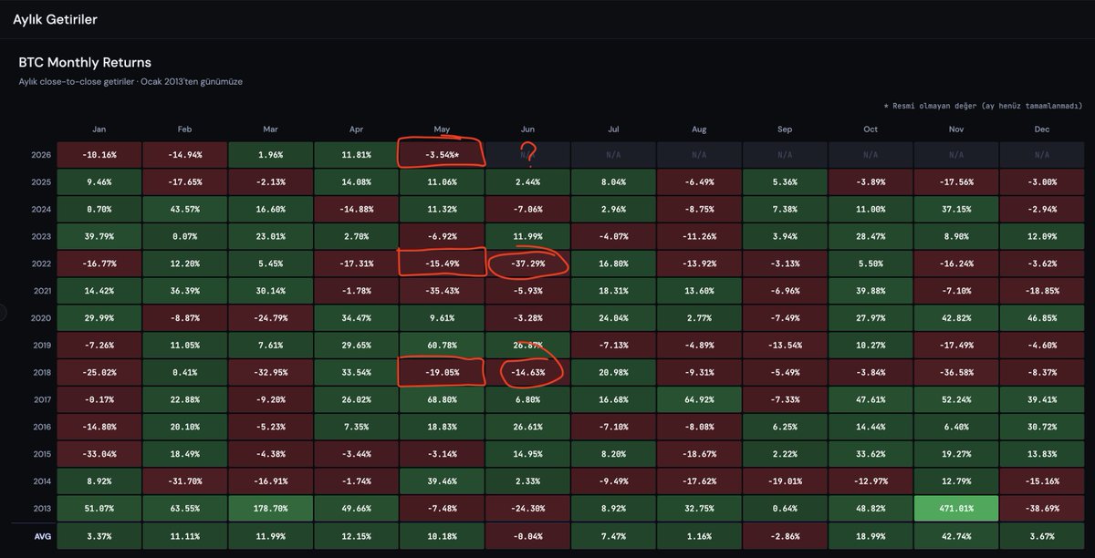Click the 2016 Jun cell showing 26.61%

coord(527,426)
